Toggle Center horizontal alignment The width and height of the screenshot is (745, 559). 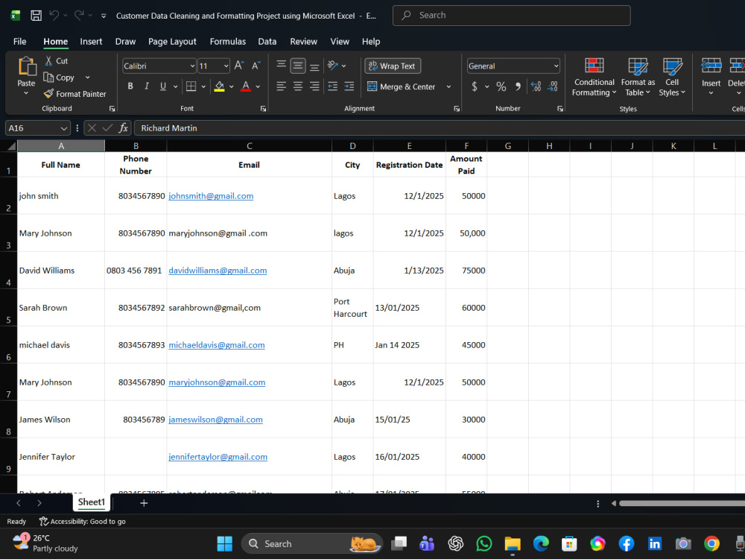(298, 86)
